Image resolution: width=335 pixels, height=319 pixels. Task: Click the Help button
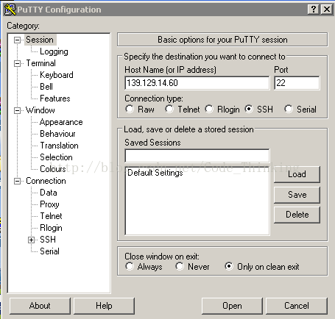104,306
